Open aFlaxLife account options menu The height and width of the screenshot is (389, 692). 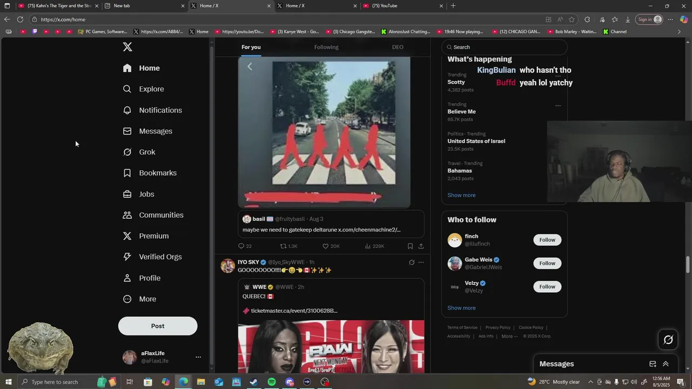pyautogui.click(x=198, y=357)
